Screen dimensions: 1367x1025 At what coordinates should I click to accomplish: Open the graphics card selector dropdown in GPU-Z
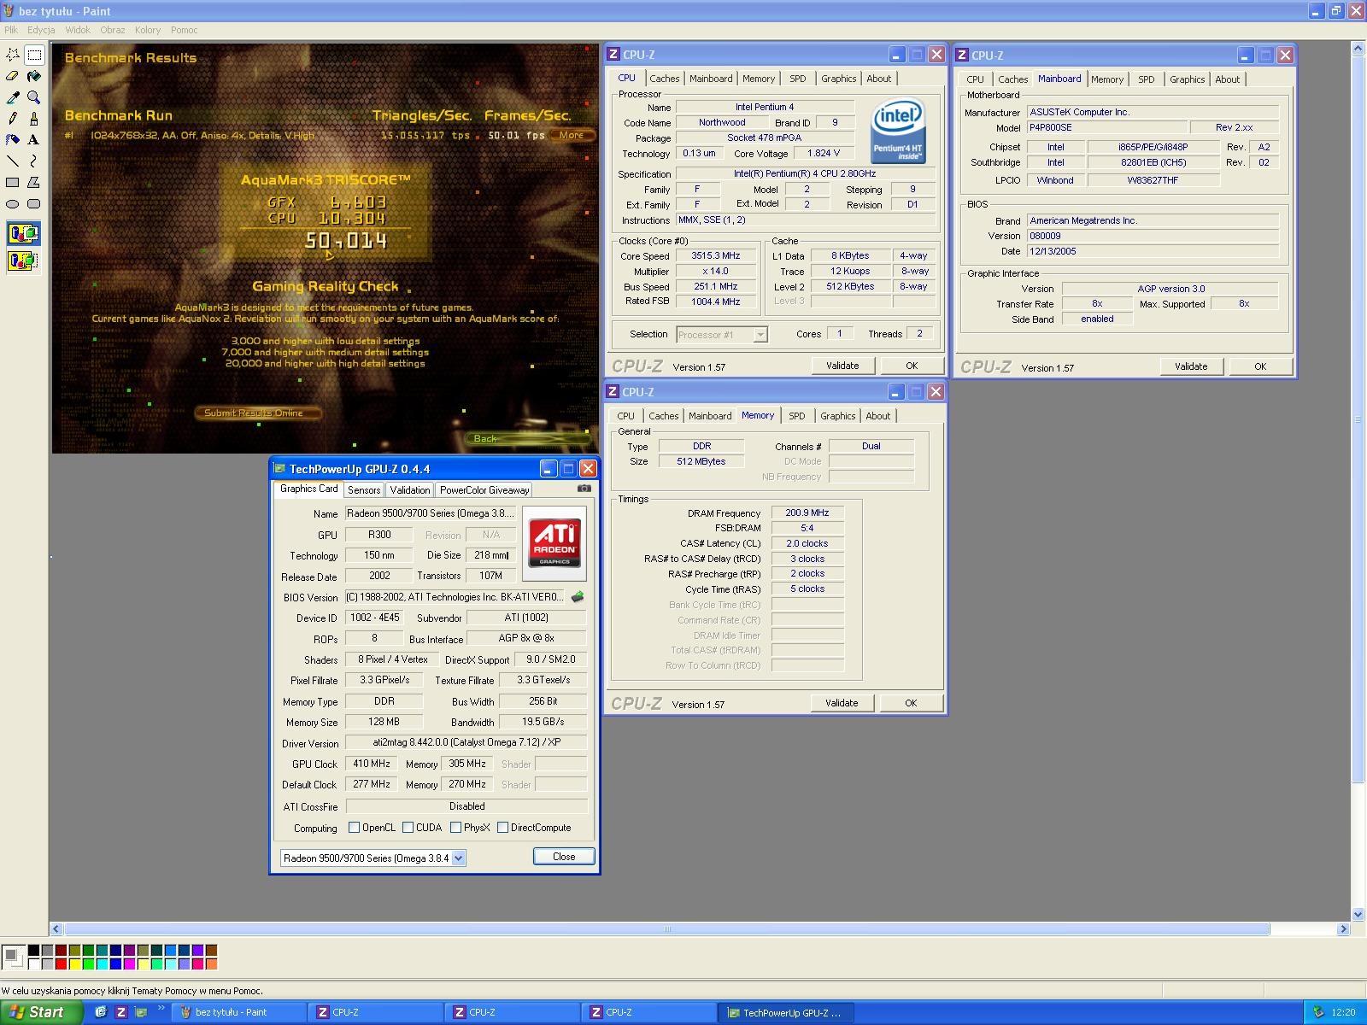[458, 858]
